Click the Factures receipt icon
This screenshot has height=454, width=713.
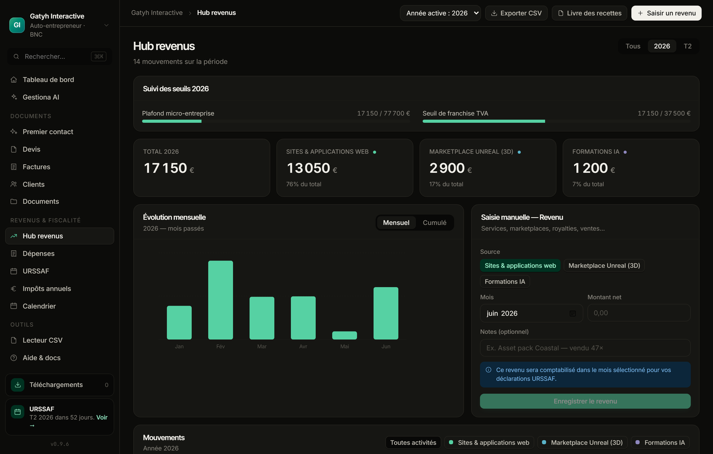14,167
